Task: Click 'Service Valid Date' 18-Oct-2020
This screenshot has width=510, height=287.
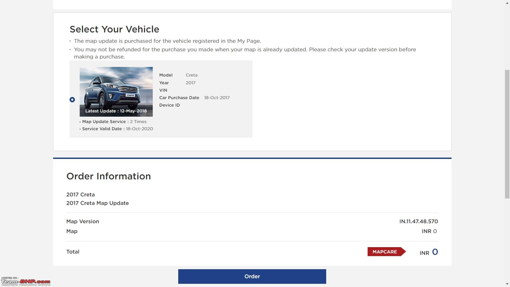Action: click(x=117, y=129)
